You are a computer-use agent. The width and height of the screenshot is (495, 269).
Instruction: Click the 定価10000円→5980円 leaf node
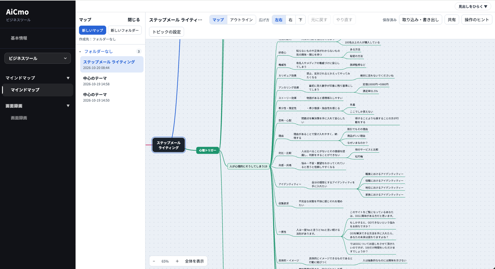(x=376, y=84)
